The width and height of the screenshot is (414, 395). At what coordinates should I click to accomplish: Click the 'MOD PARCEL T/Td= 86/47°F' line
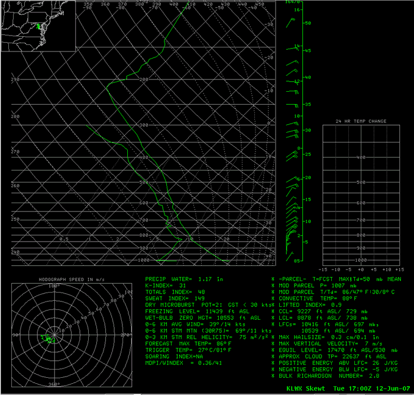pyautogui.click(x=337, y=292)
